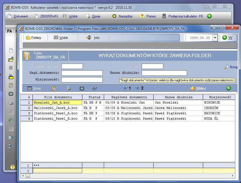Screen dimensions: 241x183
Task: Click the Oblicz star button
Action: pyautogui.click(x=198, y=88)
